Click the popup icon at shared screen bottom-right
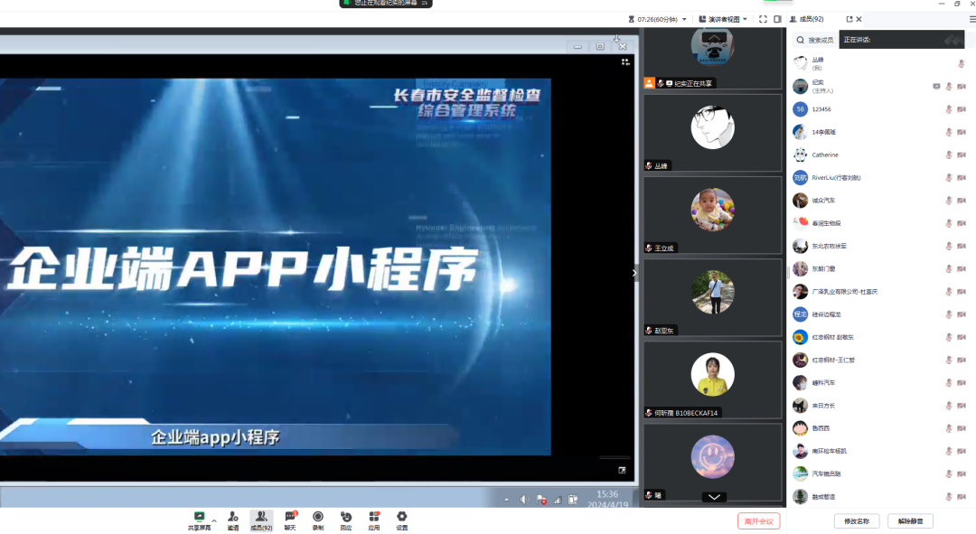The width and height of the screenshot is (976, 534). click(622, 470)
